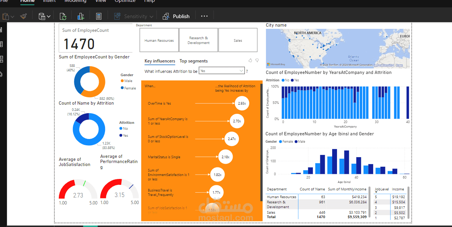The height and width of the screenshot is (227, 452).
Task: Open the more options ellipsis in toolbar
Action: 205,16
